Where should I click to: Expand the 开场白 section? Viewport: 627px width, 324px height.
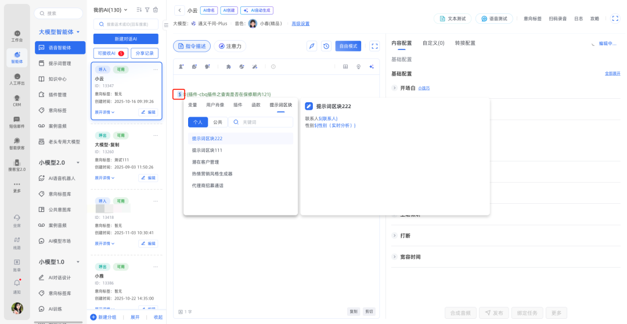[x=395, y=88]
